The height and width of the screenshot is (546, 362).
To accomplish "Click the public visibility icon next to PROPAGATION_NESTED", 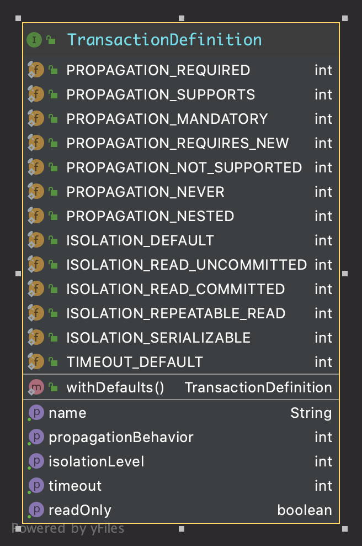I will 53,216.
